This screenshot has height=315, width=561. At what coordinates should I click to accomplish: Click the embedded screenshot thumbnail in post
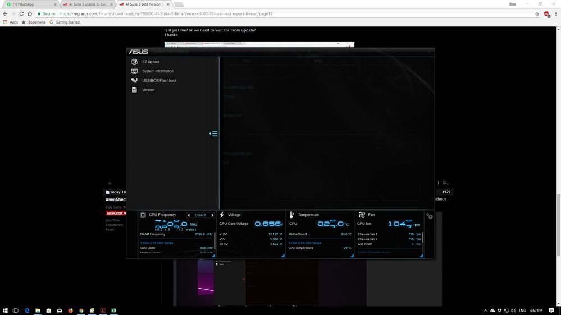tap(259, 45)
